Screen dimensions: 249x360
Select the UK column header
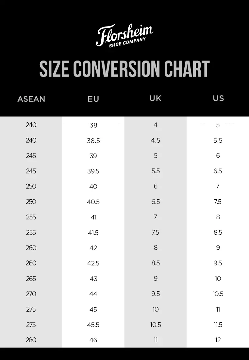156,98
